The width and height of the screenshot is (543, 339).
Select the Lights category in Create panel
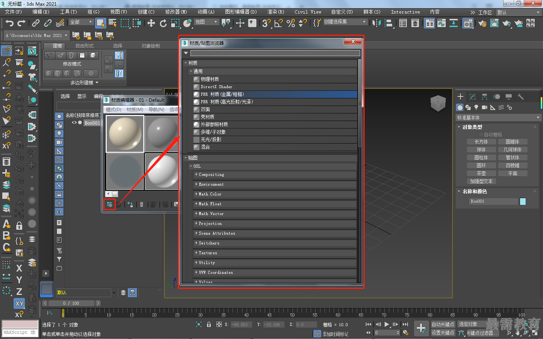click(x=476, y=107)
